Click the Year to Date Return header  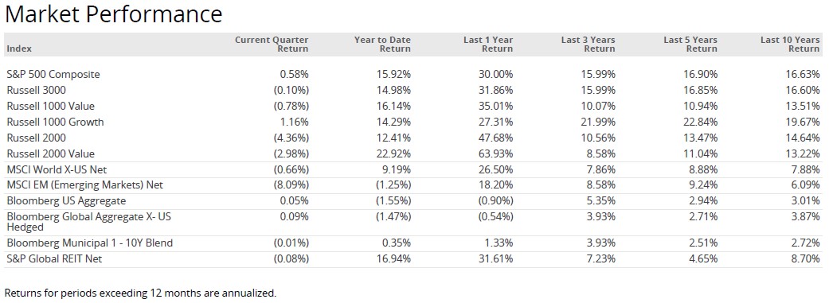[x=382, y=45]
